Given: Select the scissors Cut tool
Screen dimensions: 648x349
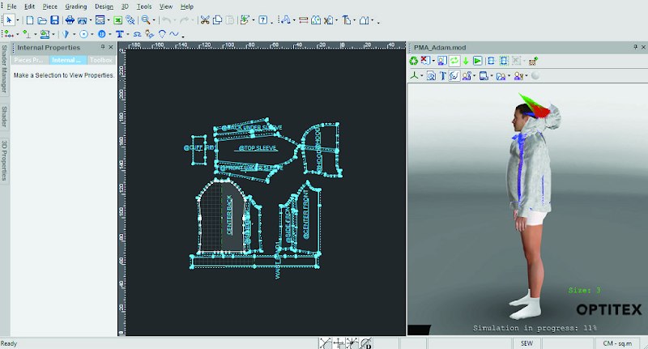Looking at the screenshot, I should tap(205, 19).
